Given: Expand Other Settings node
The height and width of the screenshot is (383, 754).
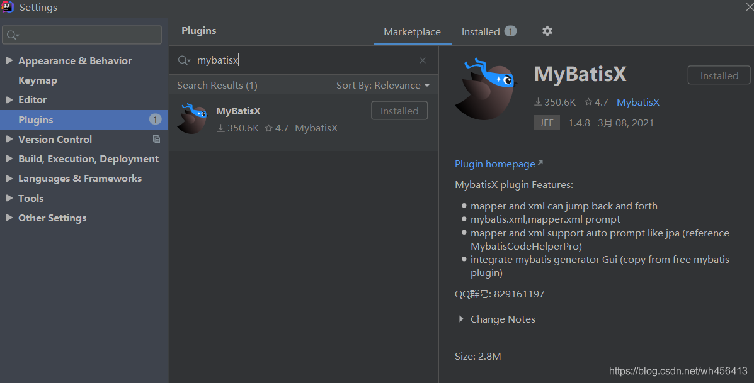Looking at the screenshot, I should [9, 218].
